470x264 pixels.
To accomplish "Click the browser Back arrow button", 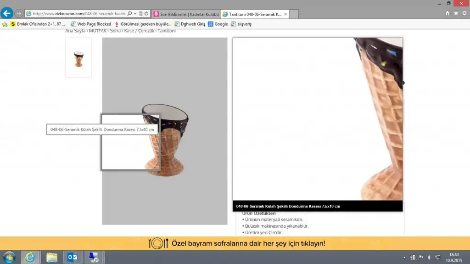I will 7,13.
